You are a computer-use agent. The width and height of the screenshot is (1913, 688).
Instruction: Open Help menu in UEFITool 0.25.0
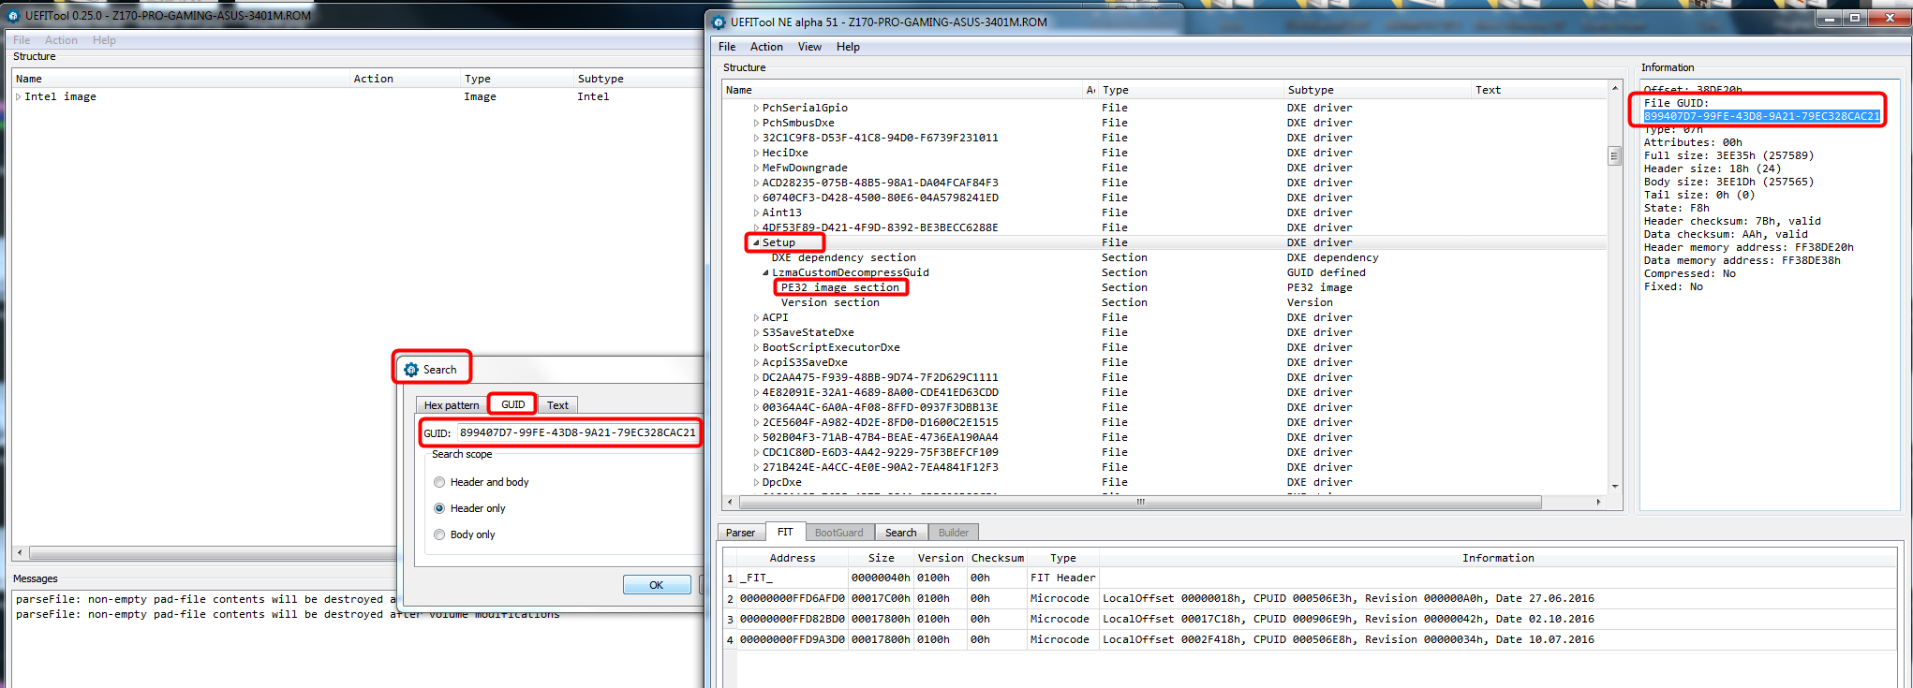pos(104,40)
